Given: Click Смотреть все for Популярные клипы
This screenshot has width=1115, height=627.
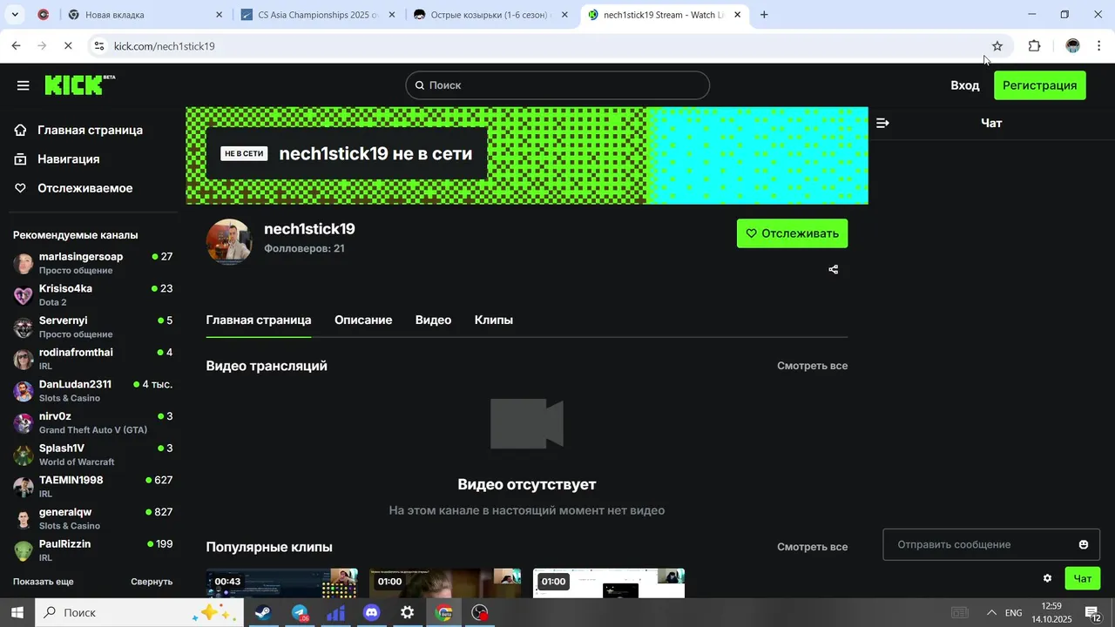Looking at the screenshot, I should 812,547.
